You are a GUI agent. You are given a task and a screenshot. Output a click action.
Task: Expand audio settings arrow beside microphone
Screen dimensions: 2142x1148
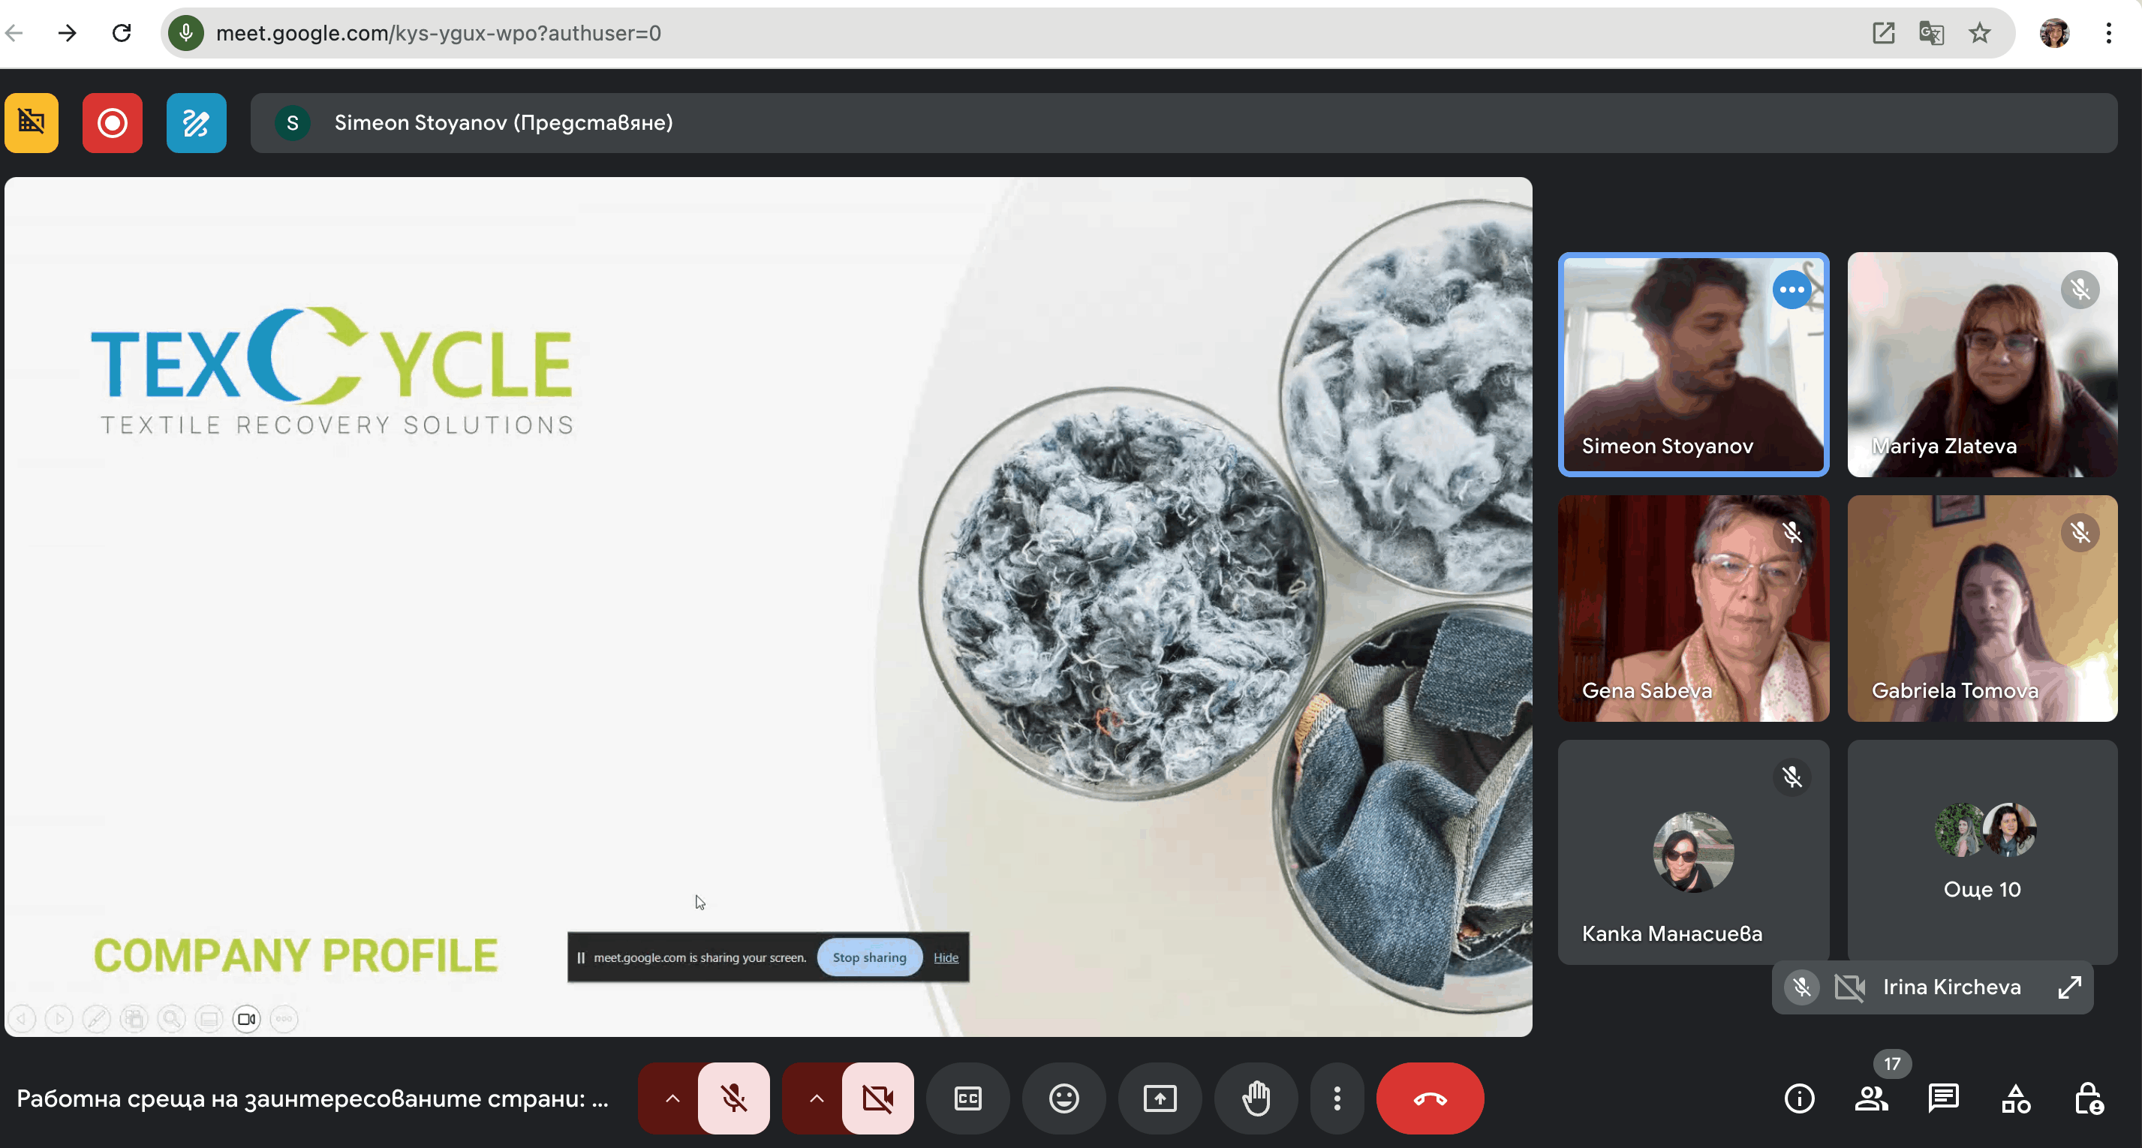point(672,1098)
